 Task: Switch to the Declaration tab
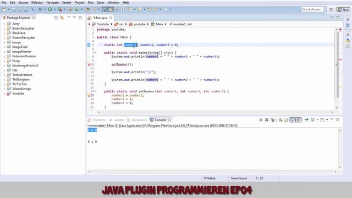click(137, 120)
